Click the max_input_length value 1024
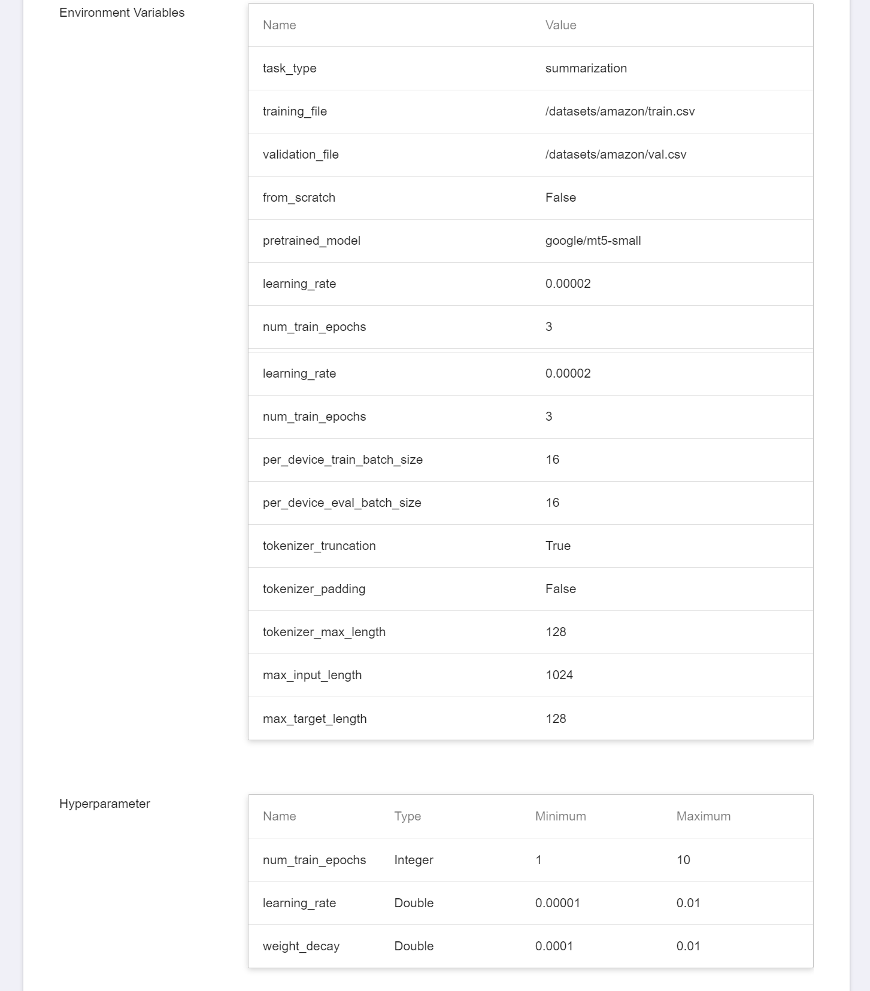This screenshot has height=991, width=870. tap(559, 675)
